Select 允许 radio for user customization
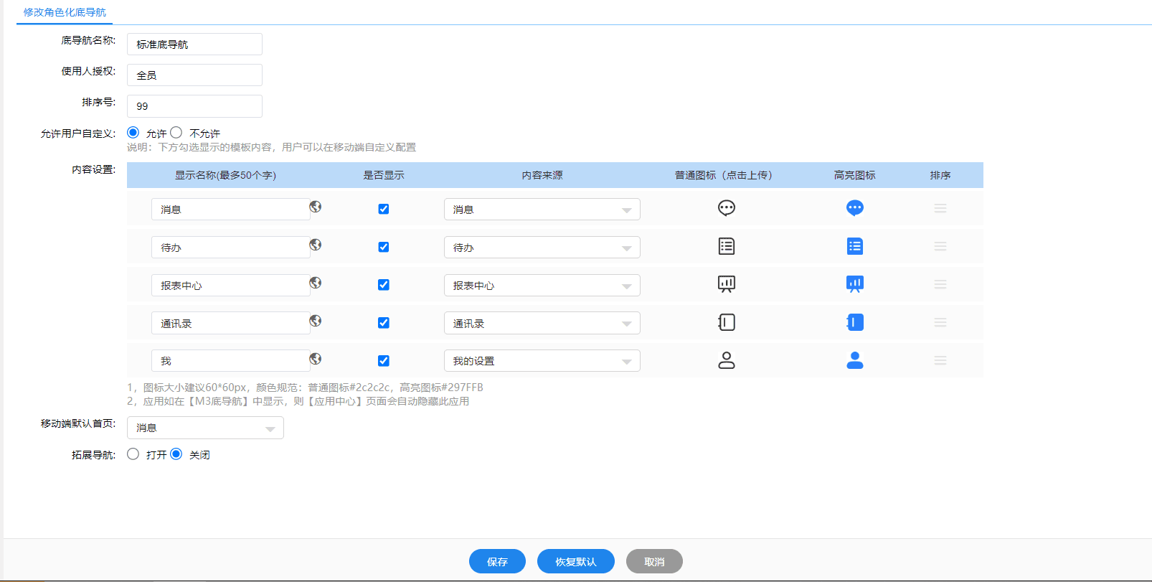Screen dimensions: 1152x582 [133, 133]
